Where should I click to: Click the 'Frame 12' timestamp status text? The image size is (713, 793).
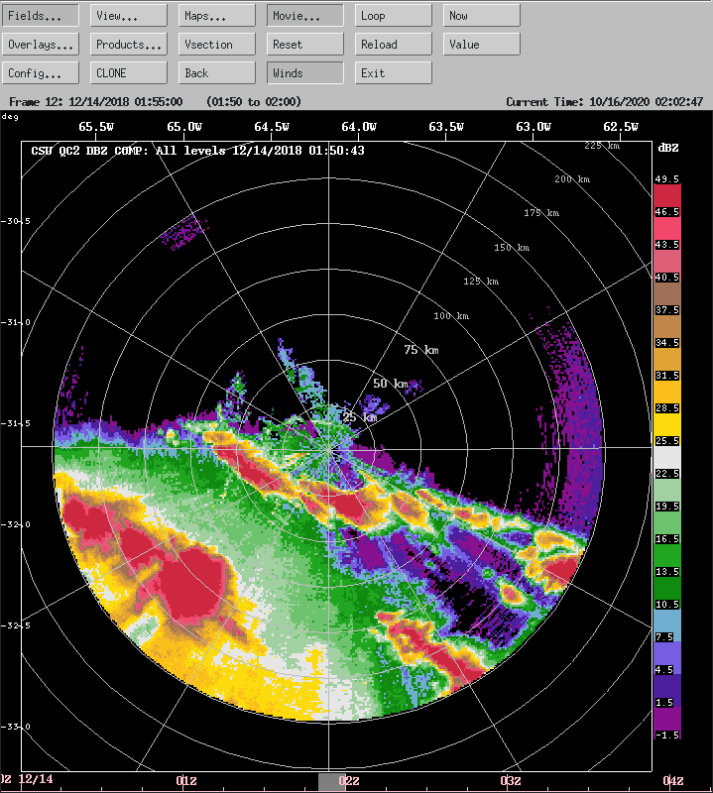[x=95, y=102]
